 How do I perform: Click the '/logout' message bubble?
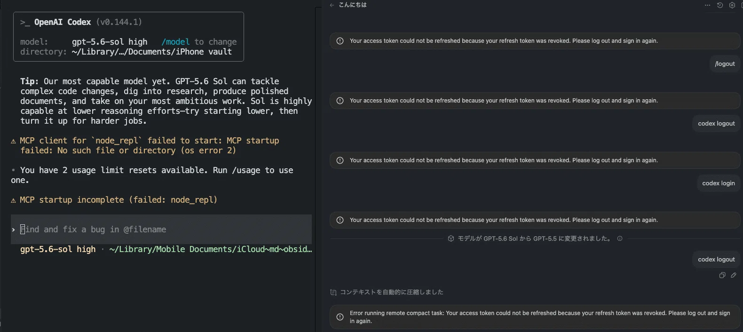pos(725,64)
